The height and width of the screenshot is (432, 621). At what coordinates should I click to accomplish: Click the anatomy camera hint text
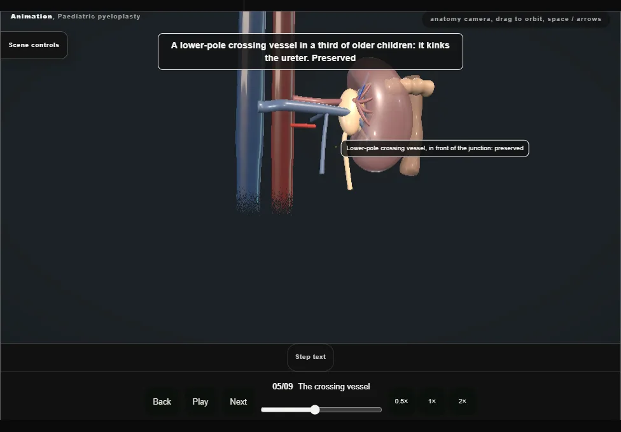(515, 19)
